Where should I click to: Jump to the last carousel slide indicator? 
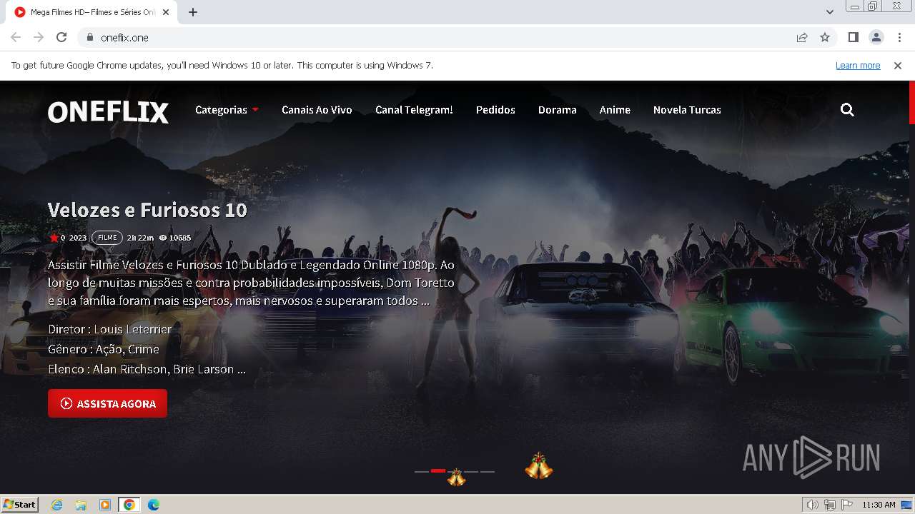point(488,471)
